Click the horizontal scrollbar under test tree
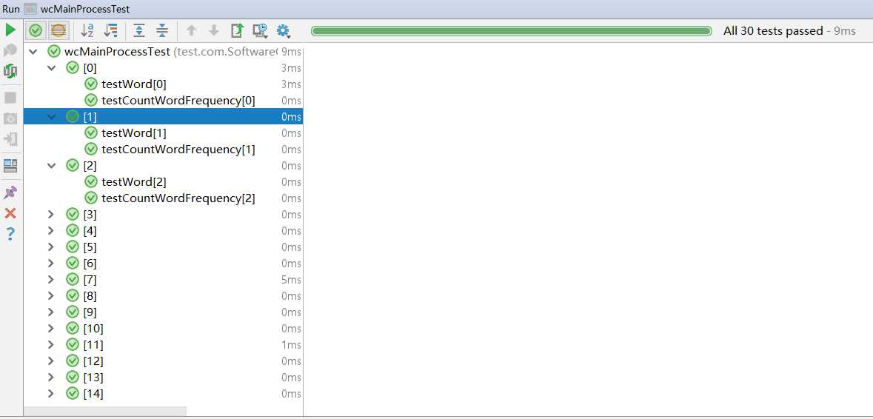Viewport: 873px width, 419px height. coord(105,411)
